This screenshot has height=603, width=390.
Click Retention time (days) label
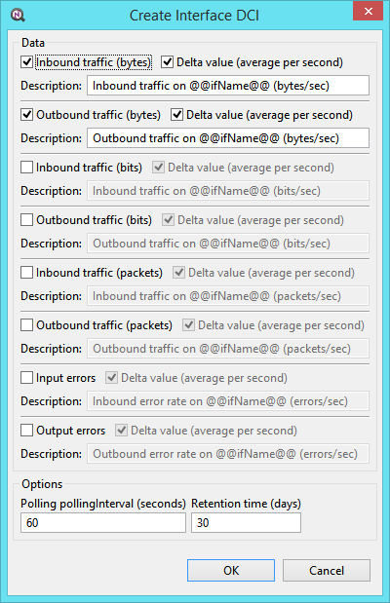246,504
